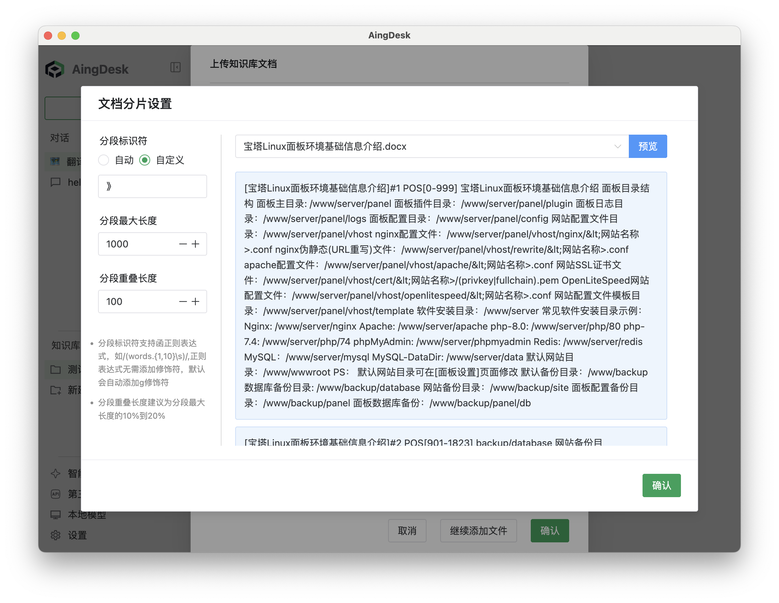Switch to the 对话 sidebar section
779x603 pixels.
click(x=59, y=138)
